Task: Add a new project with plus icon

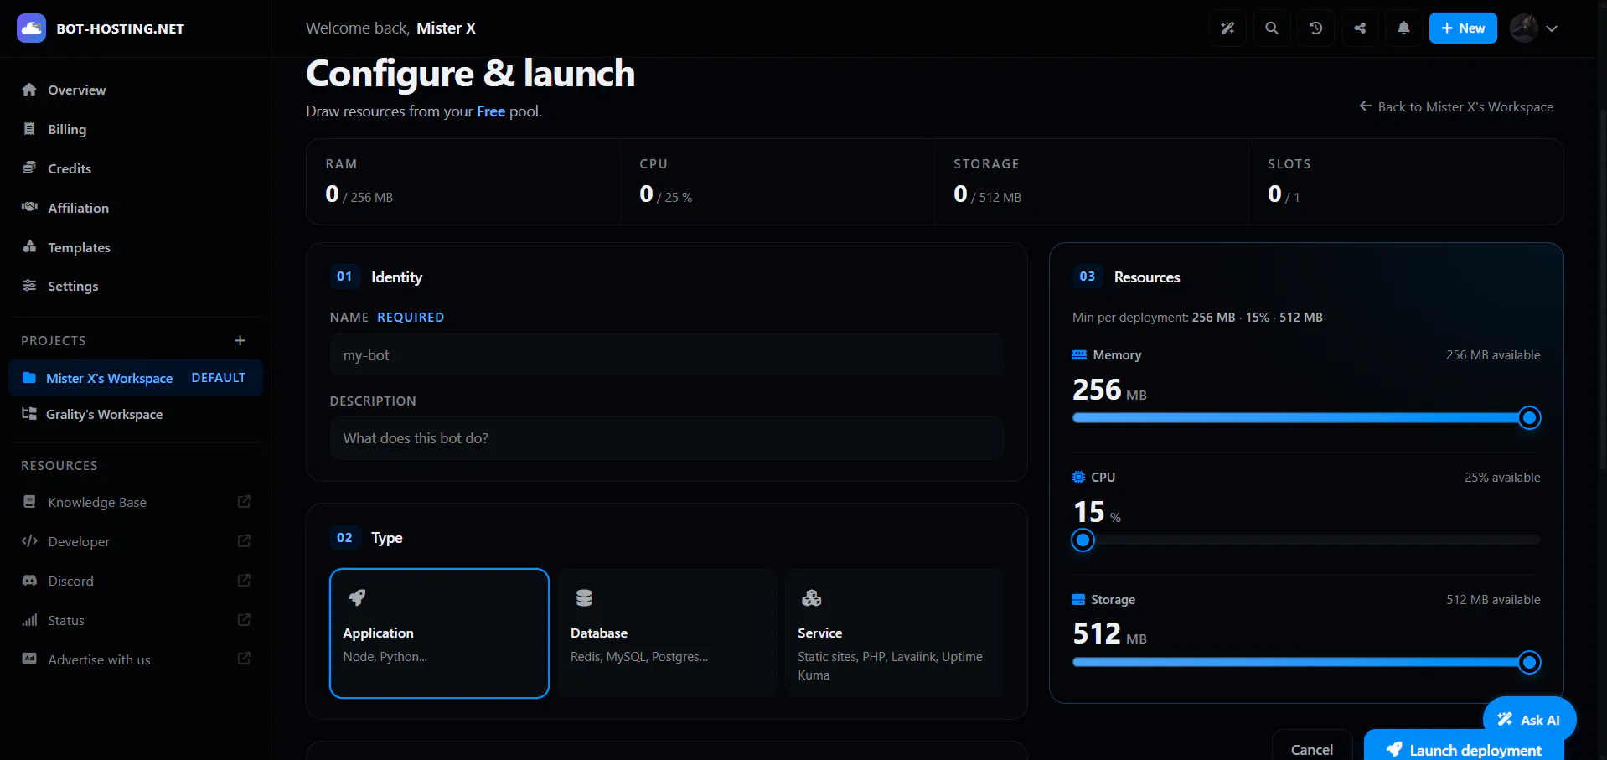Action: click(x=240, y=340)
